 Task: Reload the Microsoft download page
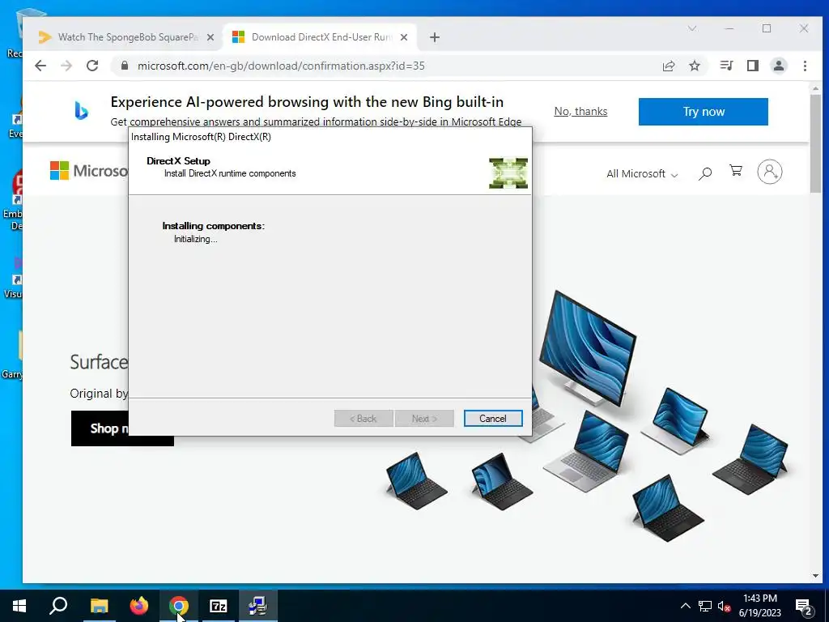pyautogui.click(x=92, y=66)
